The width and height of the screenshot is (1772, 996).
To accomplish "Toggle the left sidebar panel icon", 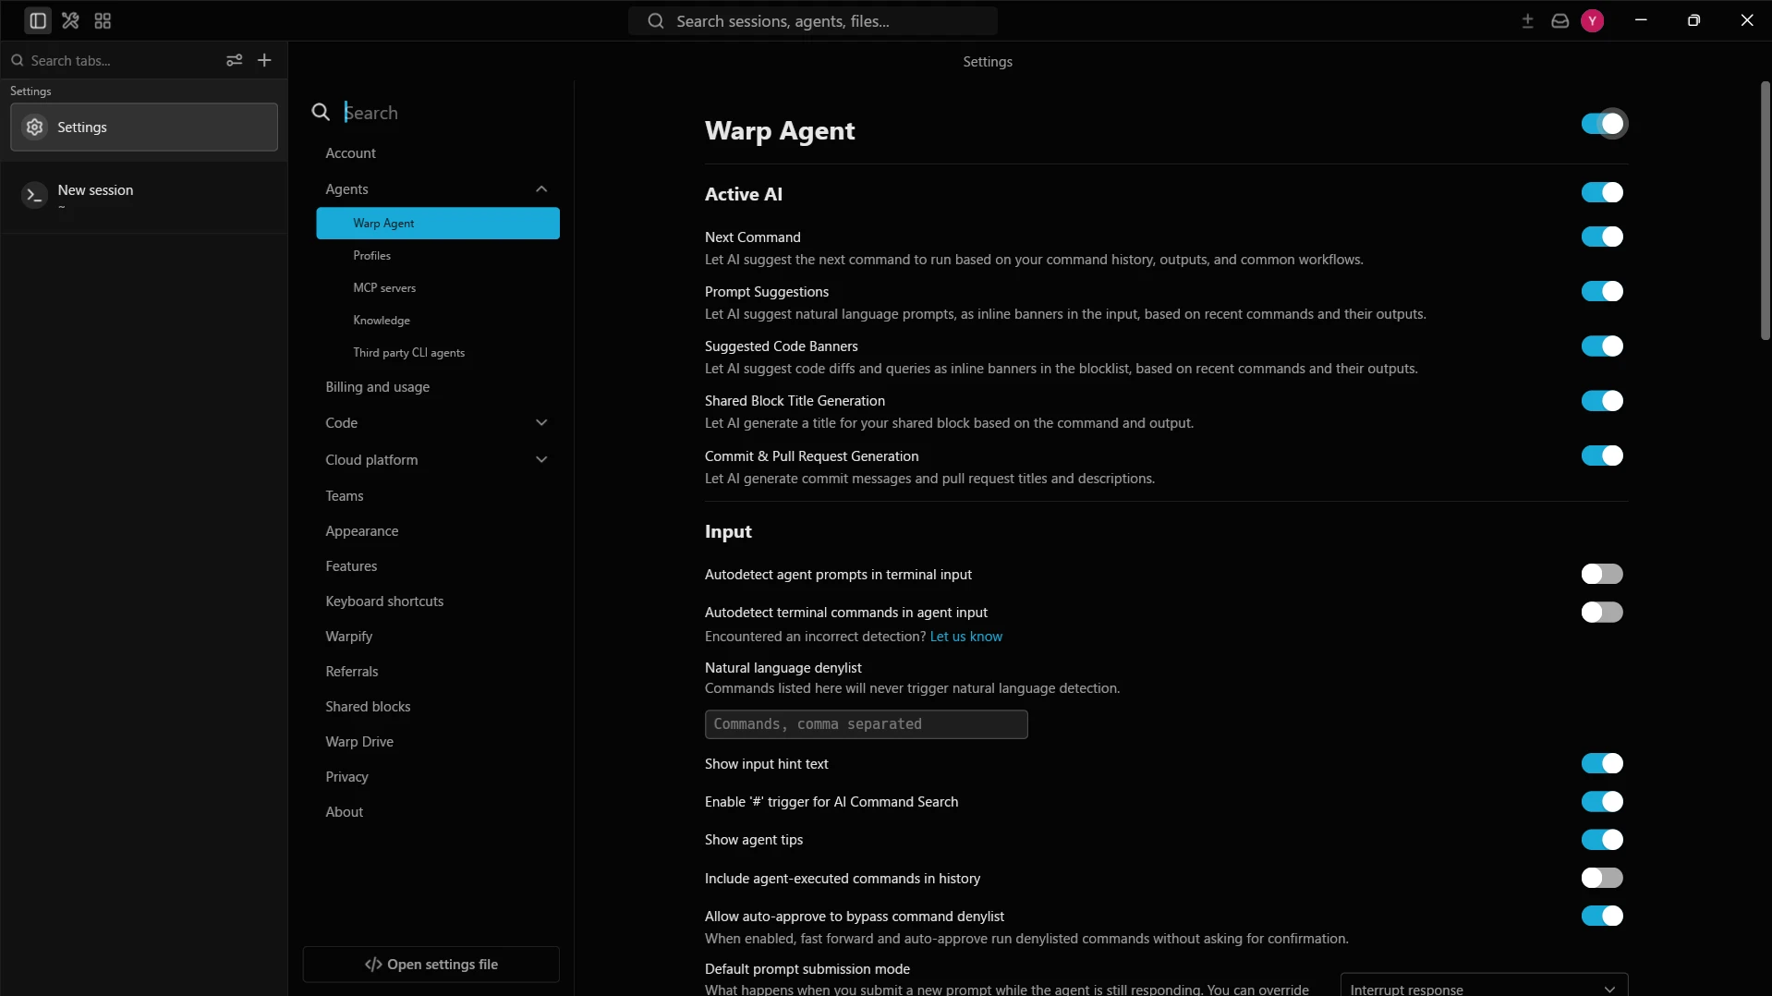I will (38, 20).
